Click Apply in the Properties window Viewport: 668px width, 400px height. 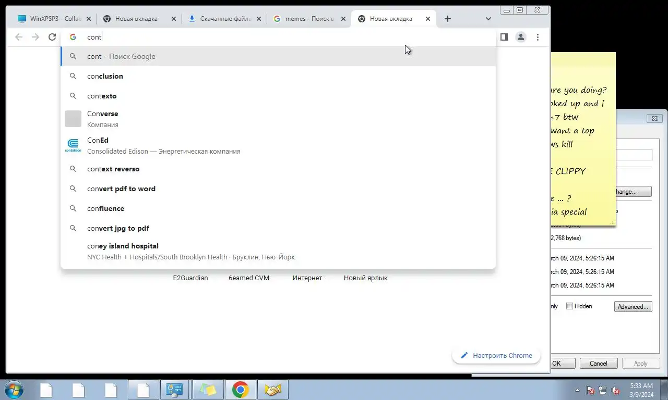[x=640, y=364]
